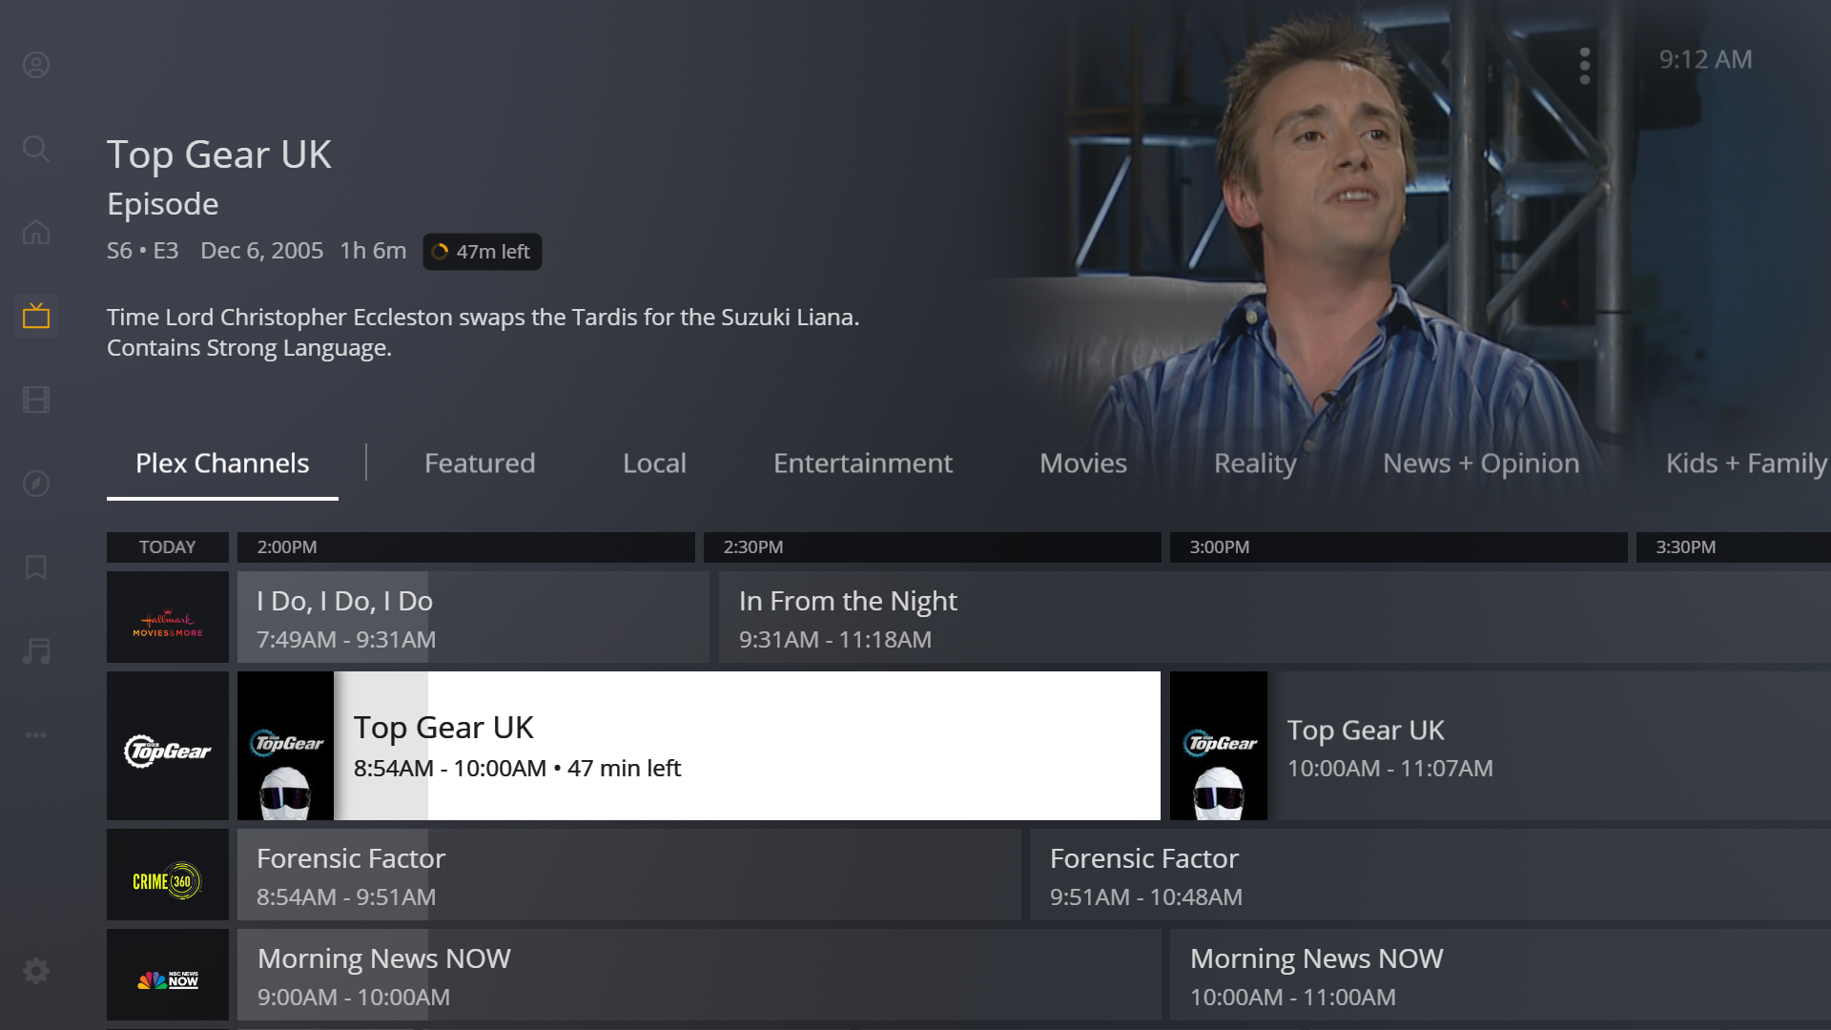Screen dimensions: 1831x1030
Task: Select the Live TV icon
Action: (36, 316)
